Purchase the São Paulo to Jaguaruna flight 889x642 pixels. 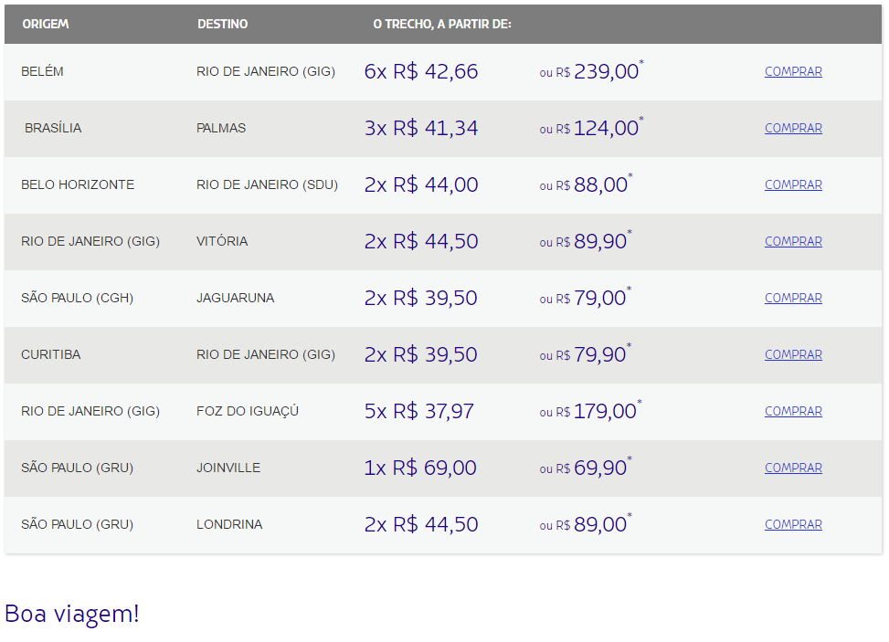tap(793, 298)
